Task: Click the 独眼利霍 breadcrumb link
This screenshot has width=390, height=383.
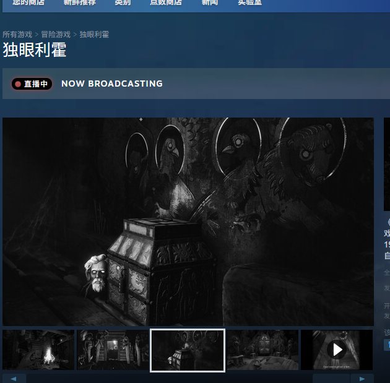Action: 94,34
